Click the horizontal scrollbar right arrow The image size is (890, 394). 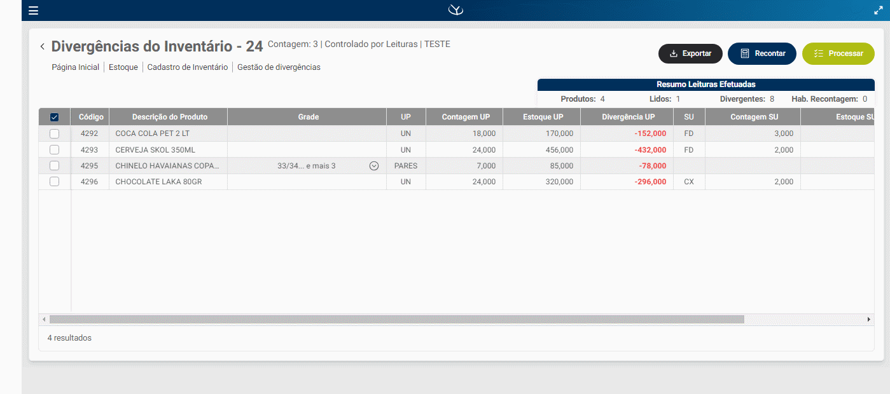(869, 320)
